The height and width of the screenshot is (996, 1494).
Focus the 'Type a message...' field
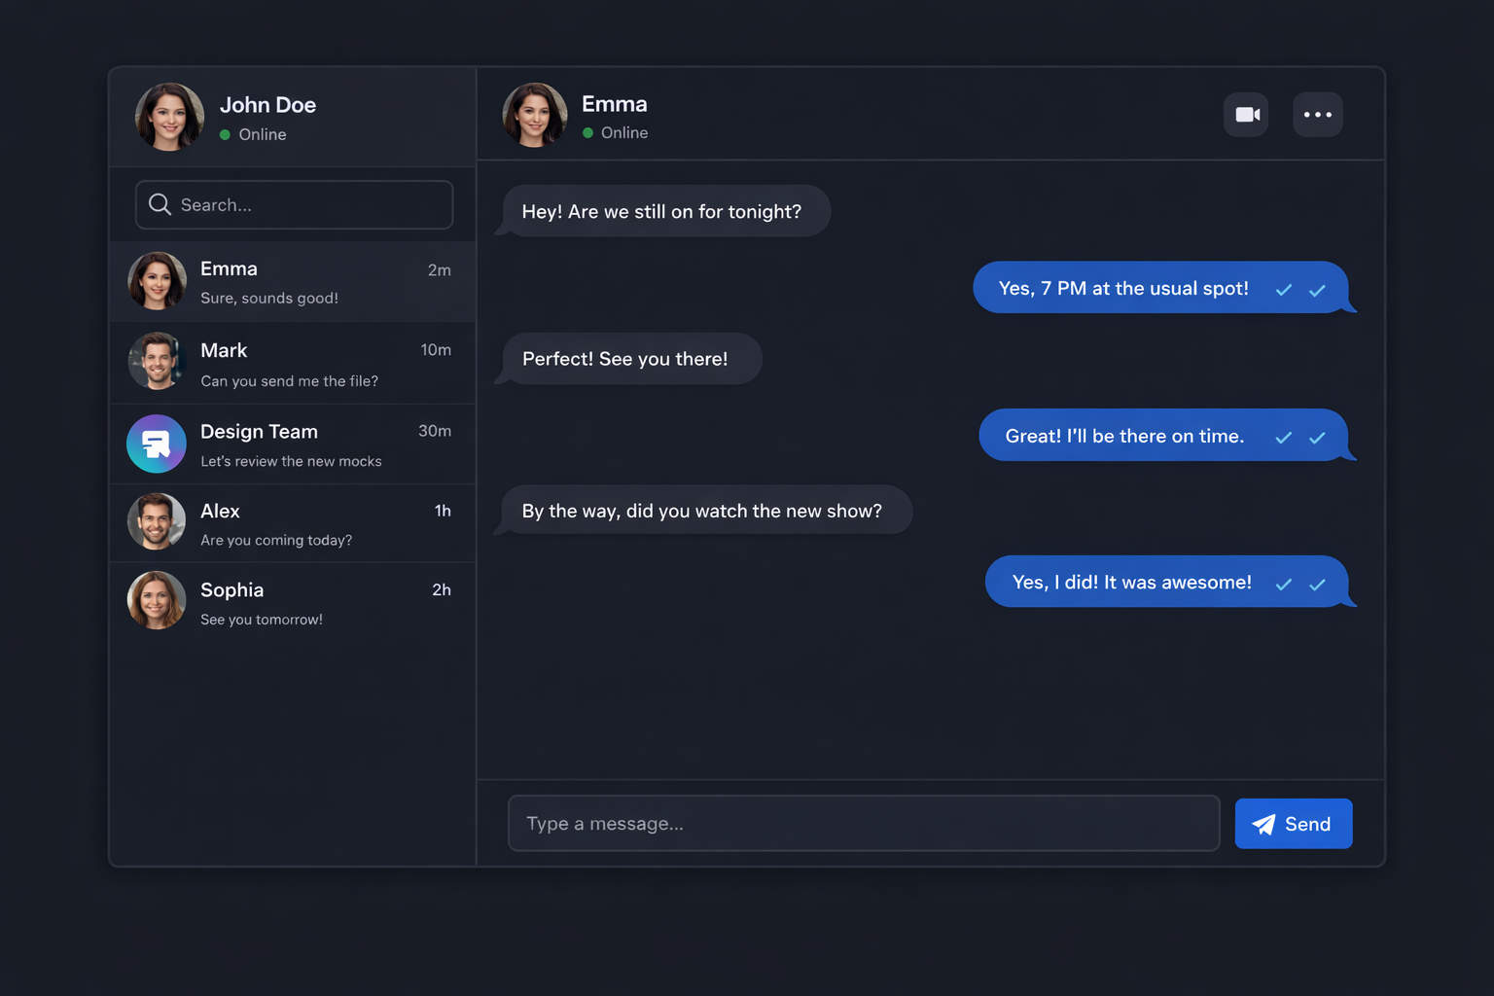click(x=864, y=824)
